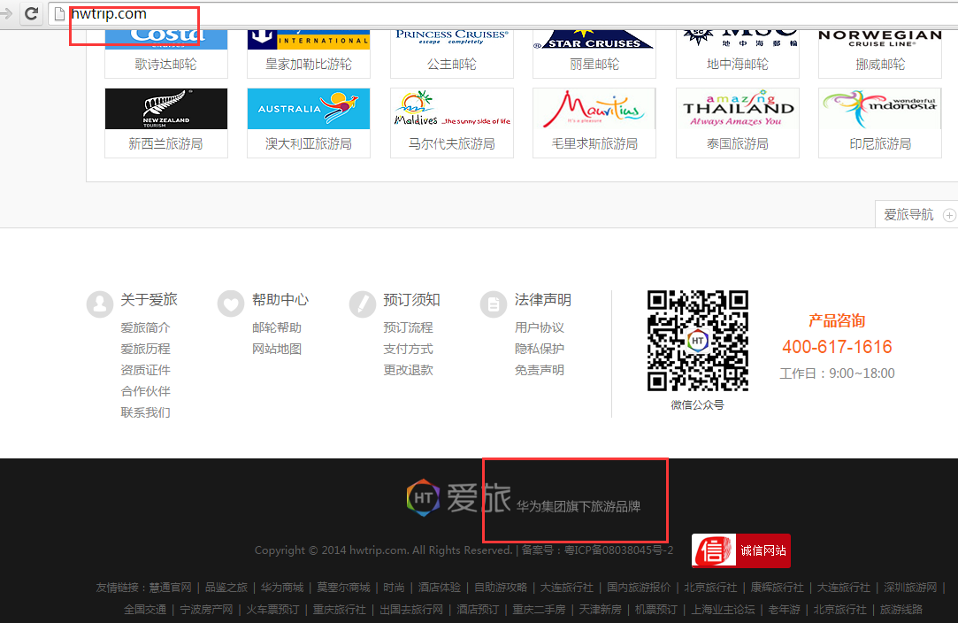The width and height of the screenshot is (958, 623).
Task: Open the 印尼旅游局 link
Action: pyautogui.click(x=880, y=143)
